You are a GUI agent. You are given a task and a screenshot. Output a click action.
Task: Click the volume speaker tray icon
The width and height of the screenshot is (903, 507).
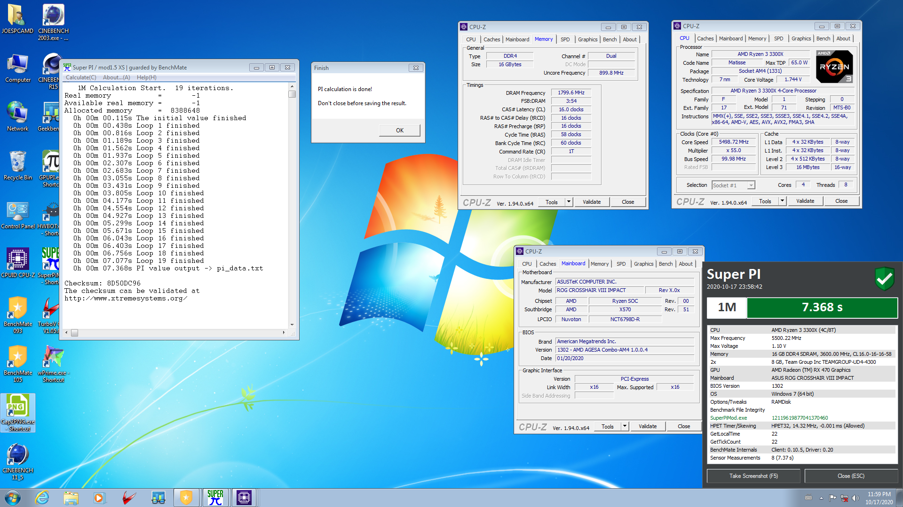click(x=855, y=498)
